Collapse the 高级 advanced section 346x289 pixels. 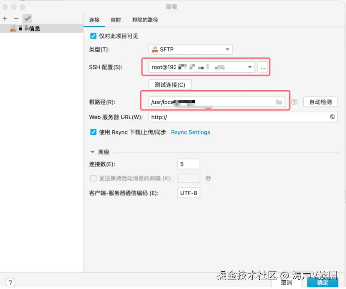pos(92,152)
